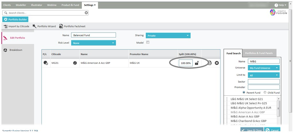Click the Sector input field
This screenshot has height=133, width=294.
click(264, 82)
